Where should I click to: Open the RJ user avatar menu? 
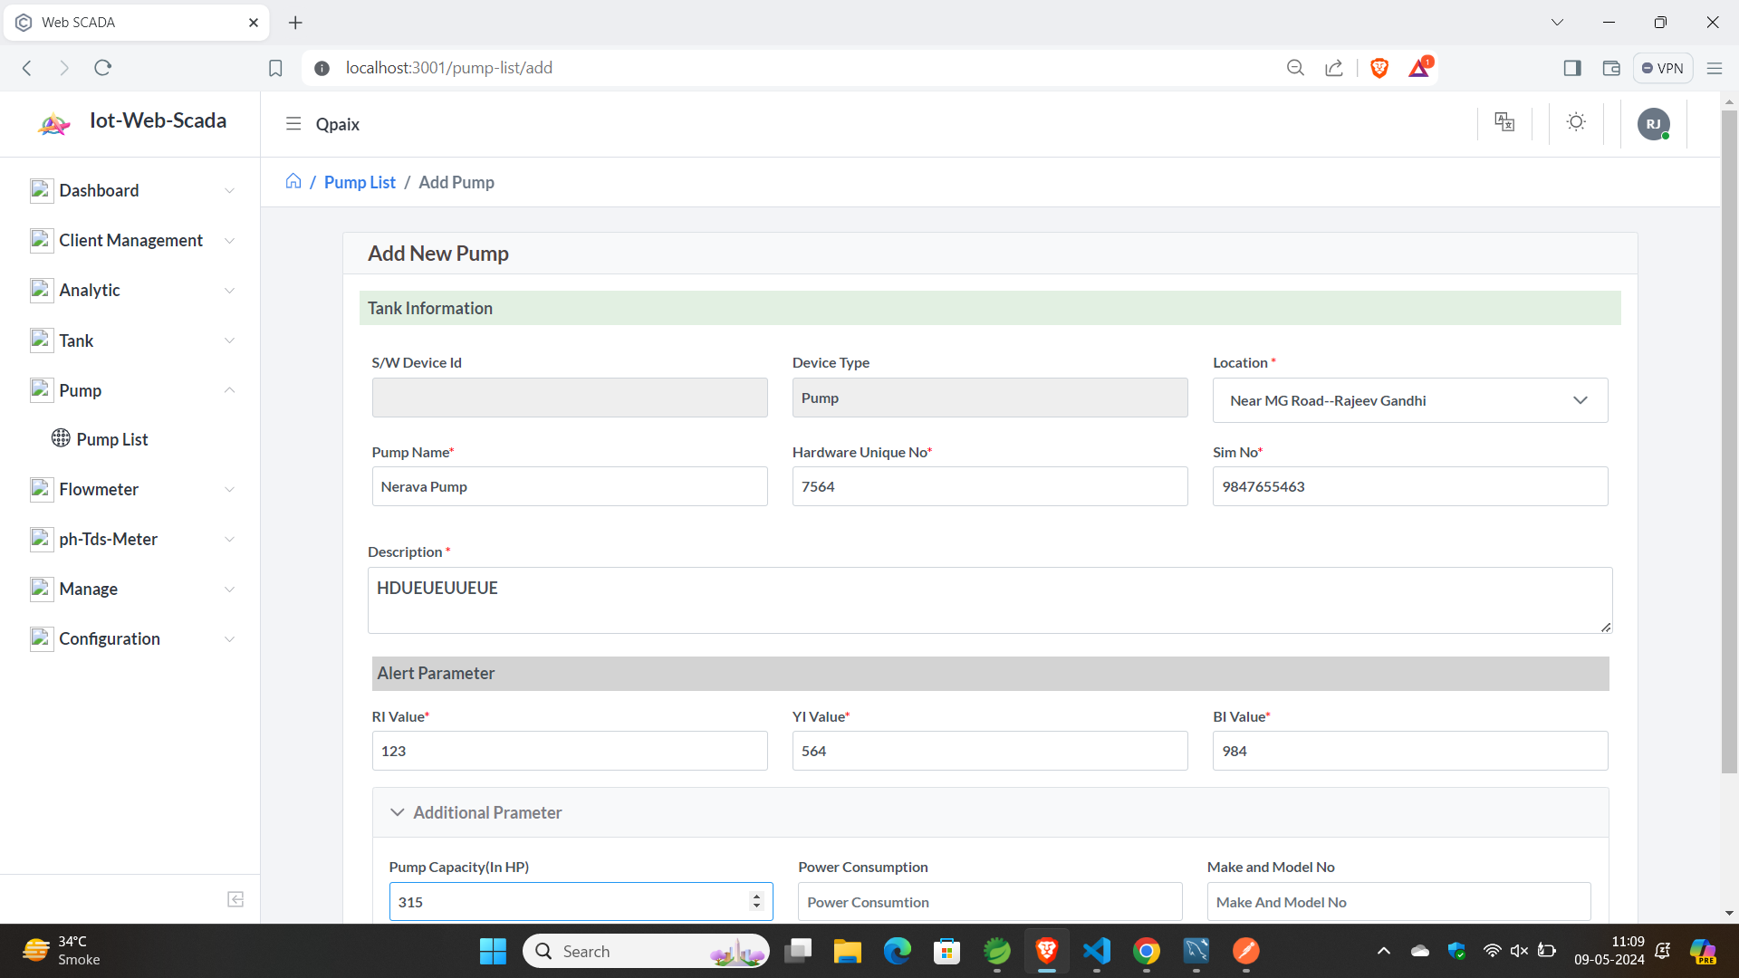point(1653,124)
